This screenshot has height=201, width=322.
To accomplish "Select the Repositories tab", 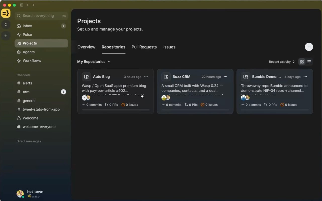I will point(113,47).
